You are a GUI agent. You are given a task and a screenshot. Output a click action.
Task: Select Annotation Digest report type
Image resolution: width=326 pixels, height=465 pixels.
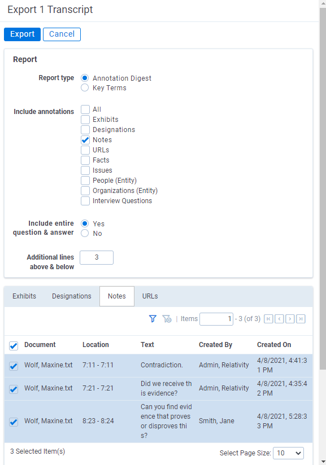click(85, 78)
